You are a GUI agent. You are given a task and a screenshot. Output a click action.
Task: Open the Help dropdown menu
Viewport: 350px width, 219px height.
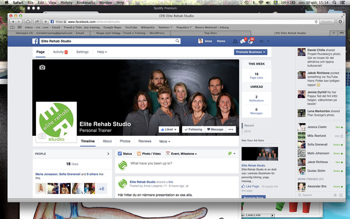coord(102,52)
